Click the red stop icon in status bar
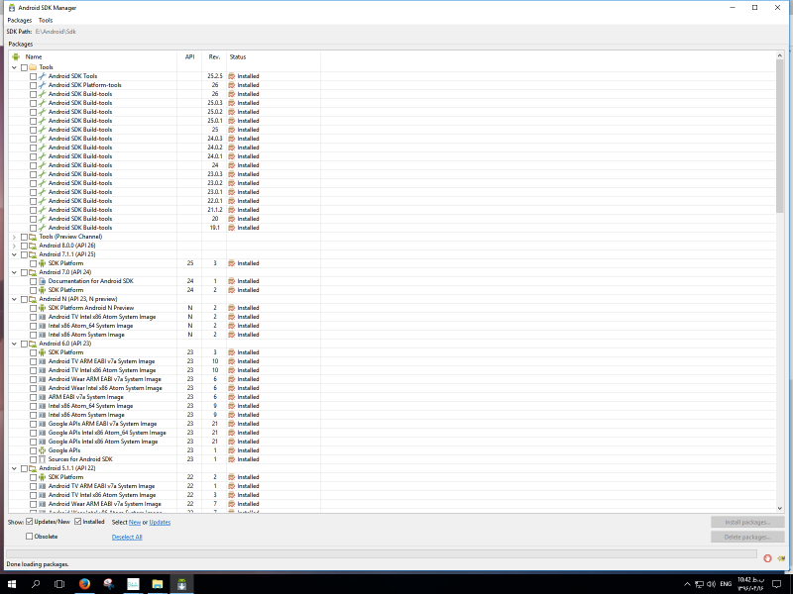The width and height of the screenshot is (793, 594). point(767,557)
